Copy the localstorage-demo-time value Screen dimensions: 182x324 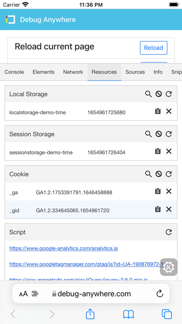158,111
